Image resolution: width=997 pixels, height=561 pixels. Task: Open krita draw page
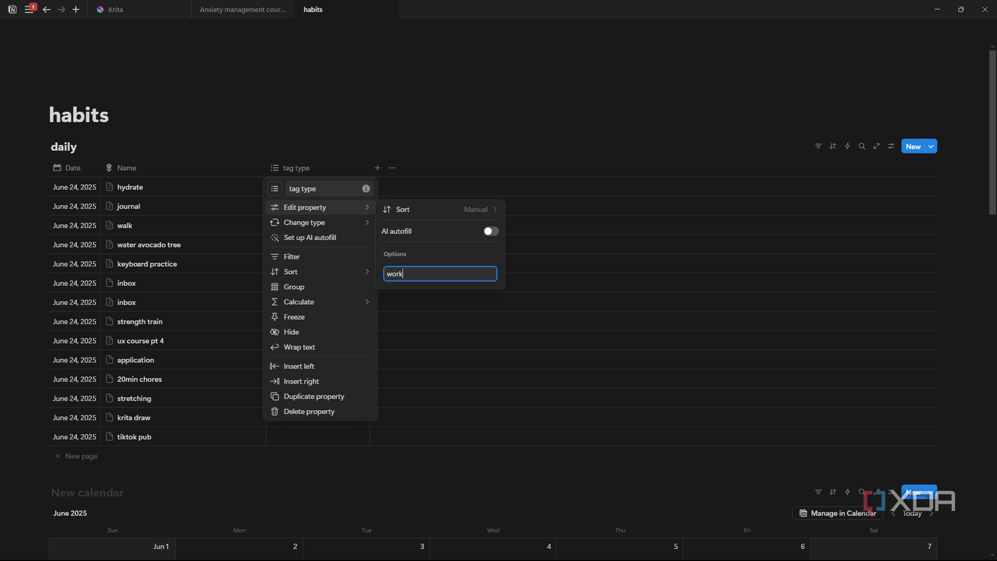134,418
